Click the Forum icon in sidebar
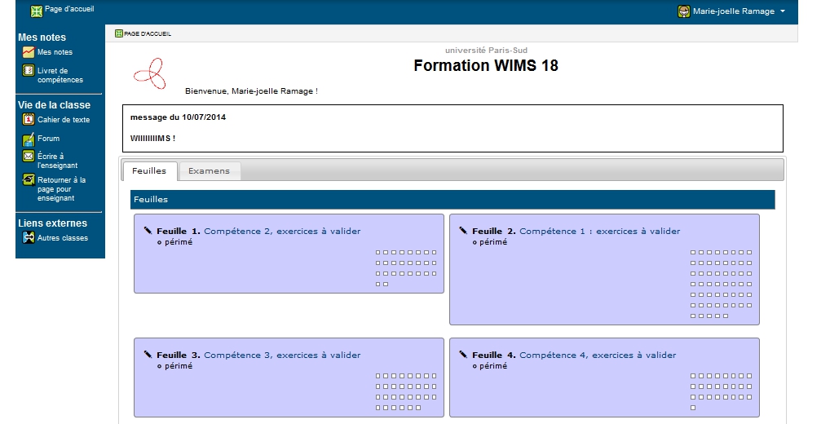Viewport: 830px width, 424px height. 29,139
